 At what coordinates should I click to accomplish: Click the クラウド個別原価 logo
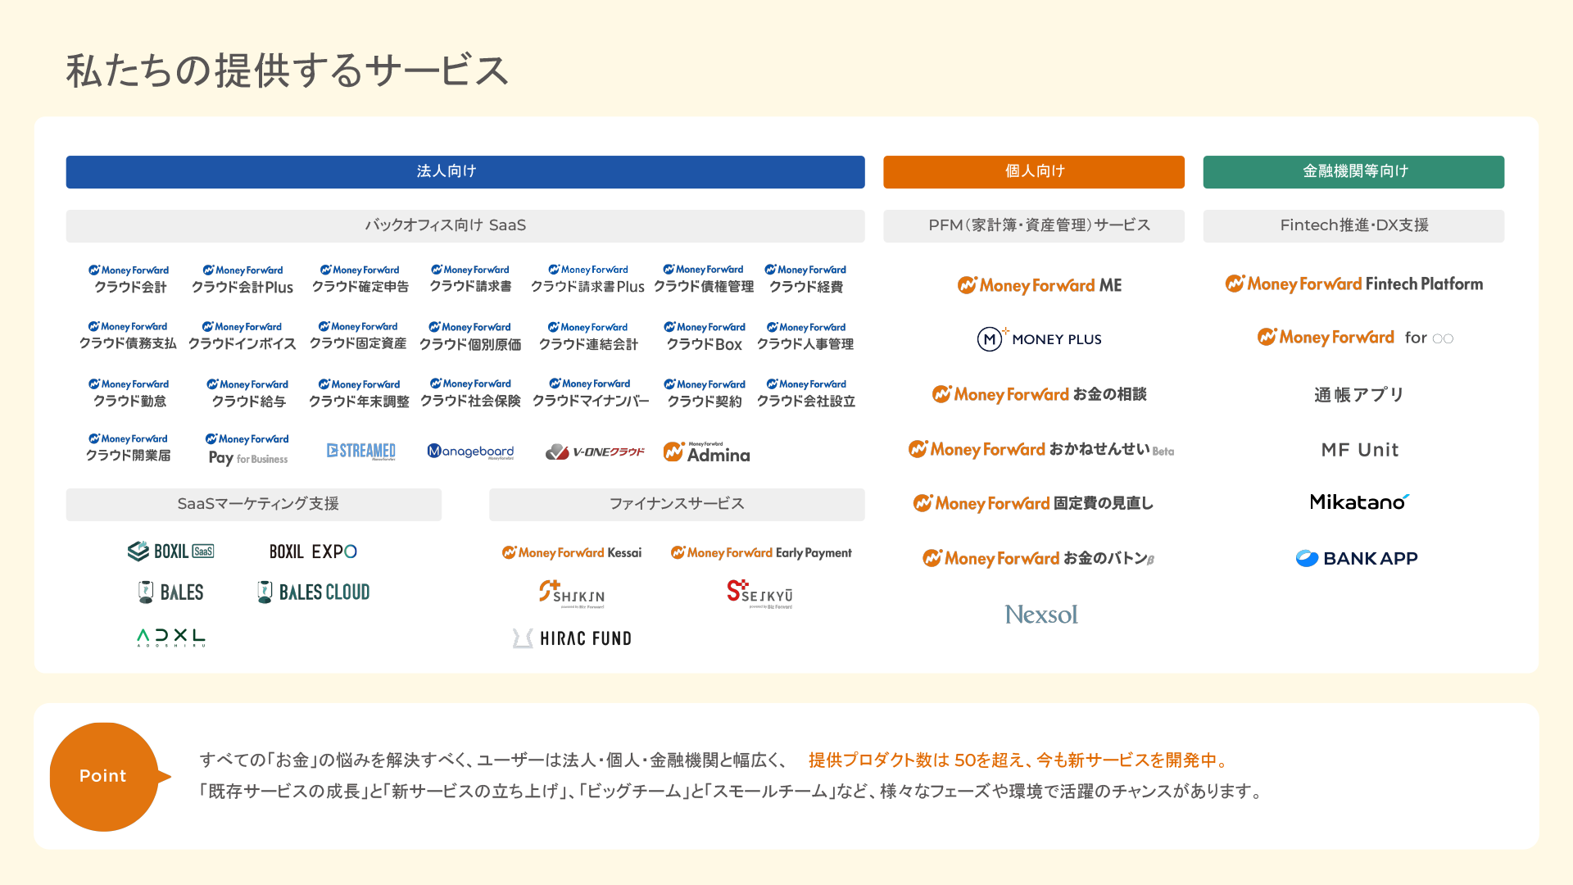470,336
